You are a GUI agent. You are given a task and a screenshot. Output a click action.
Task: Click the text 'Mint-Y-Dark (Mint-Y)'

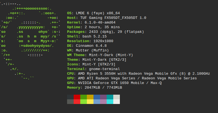[x=111, y=55]
